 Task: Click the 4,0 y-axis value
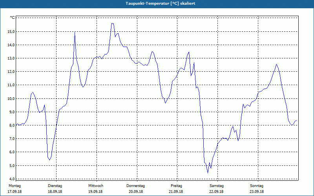tap(12, 179)
